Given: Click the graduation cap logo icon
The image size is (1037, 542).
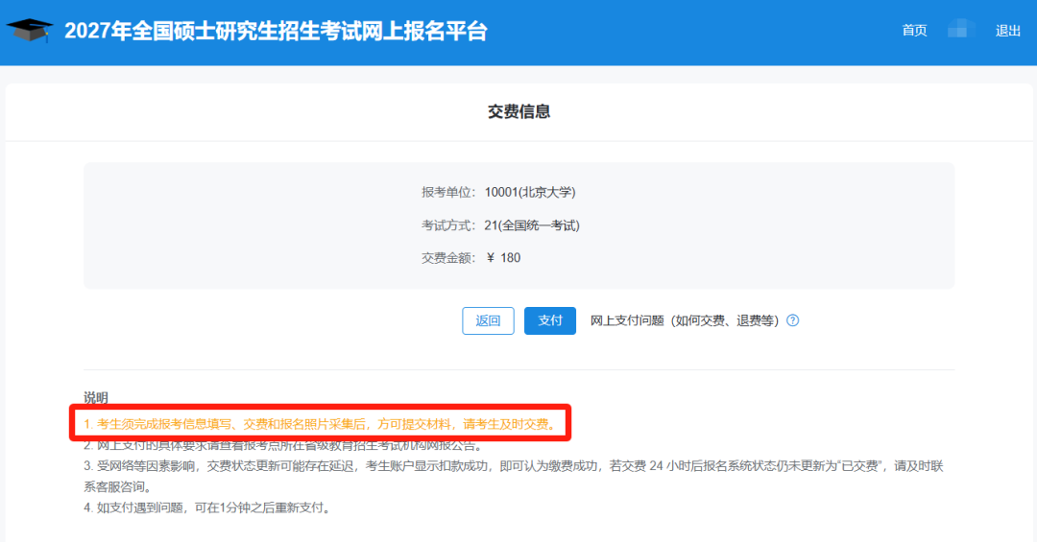Looking at the screenshot, I should [x=30, y=31].
